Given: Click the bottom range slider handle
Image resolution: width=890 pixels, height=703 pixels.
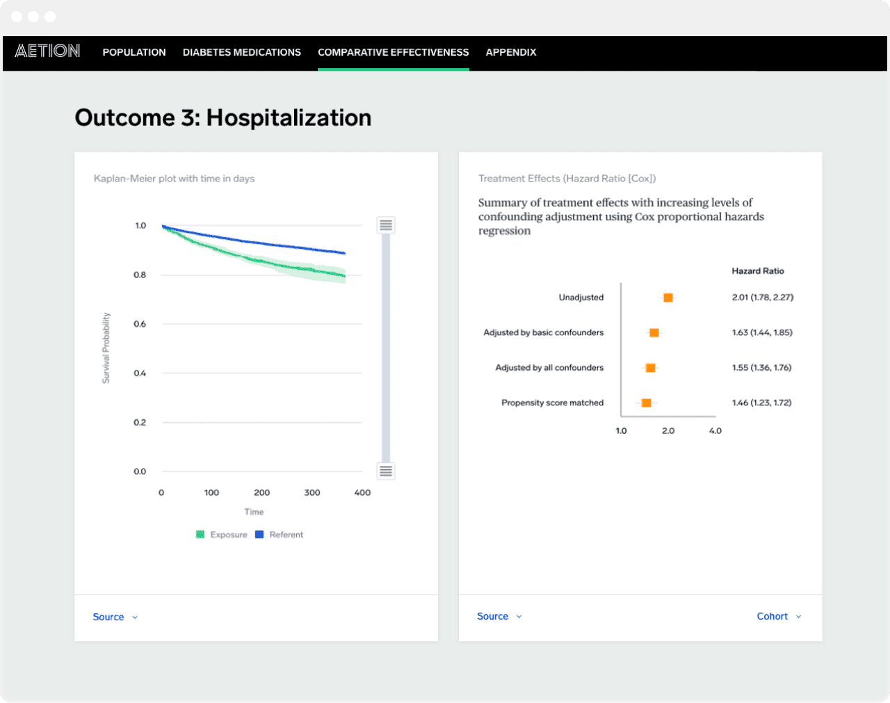Looking at the screenshot, I should pos(386,471).
